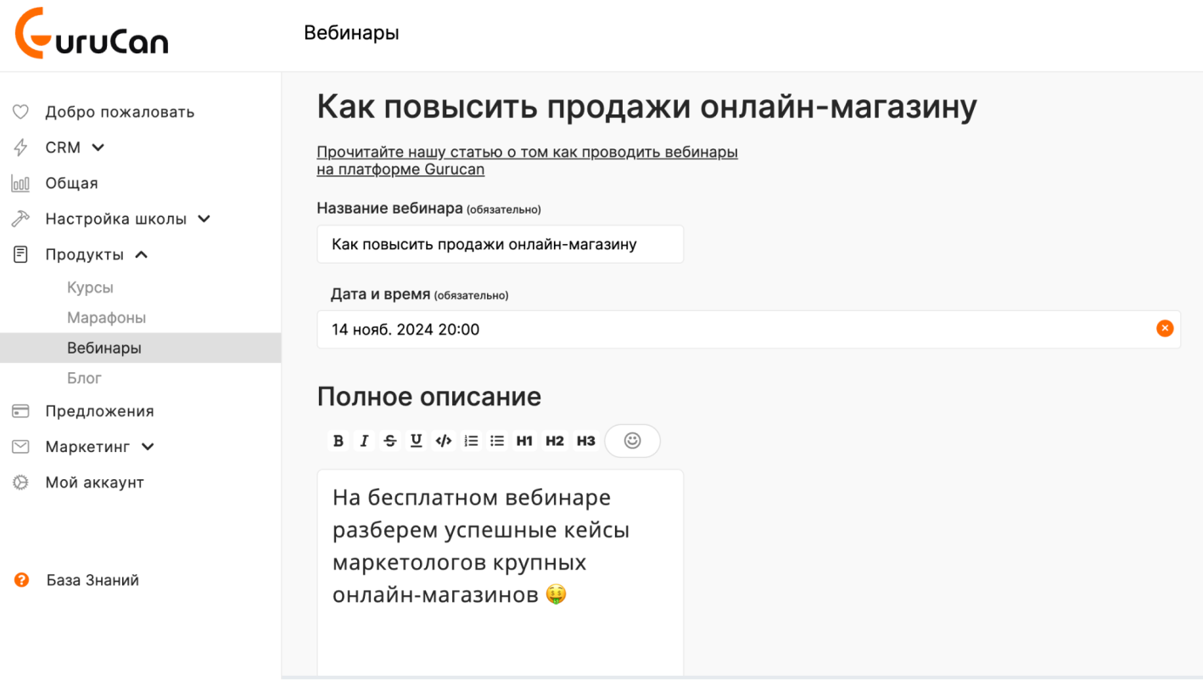This screenshot has height=680, width=1203.
Task: Click the Вебинары header title
Action: pyautogui.click(x=351, y=33)
